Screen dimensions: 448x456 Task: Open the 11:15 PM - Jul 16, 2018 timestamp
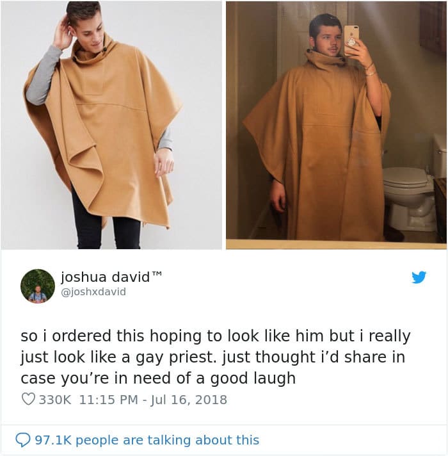[x=153, y=400]
